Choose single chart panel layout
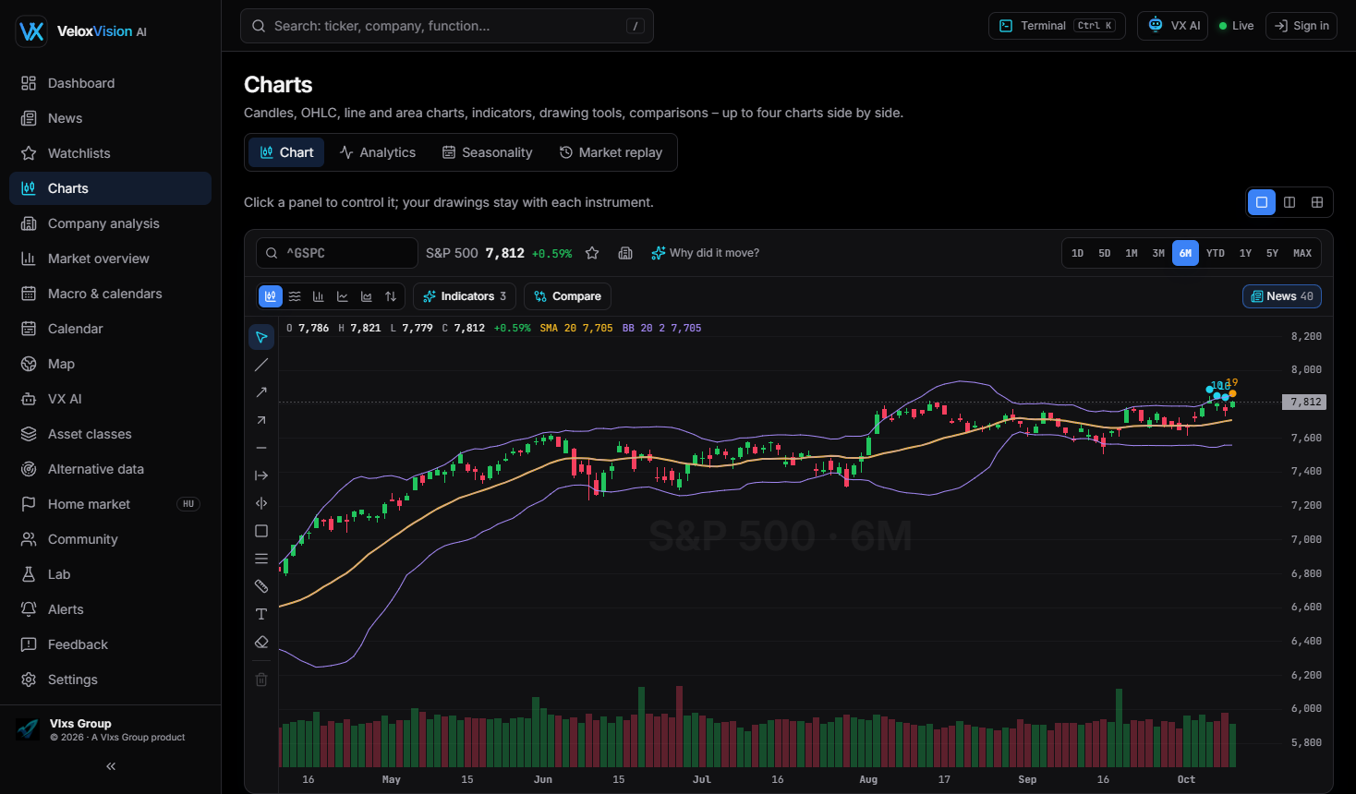Screen dimensions: 1356x794 click(x=1262, y=202)
